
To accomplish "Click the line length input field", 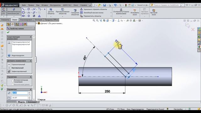I will [x=20, y=93].
